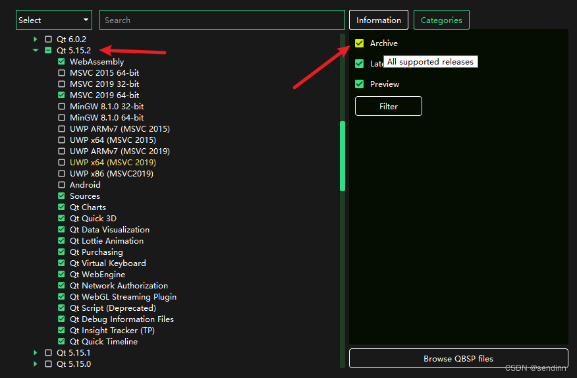This screenshot has height=378, width=577.
Task: Check UWP x64 (MSVC 2015) checkbox
Action: point(61,140)
